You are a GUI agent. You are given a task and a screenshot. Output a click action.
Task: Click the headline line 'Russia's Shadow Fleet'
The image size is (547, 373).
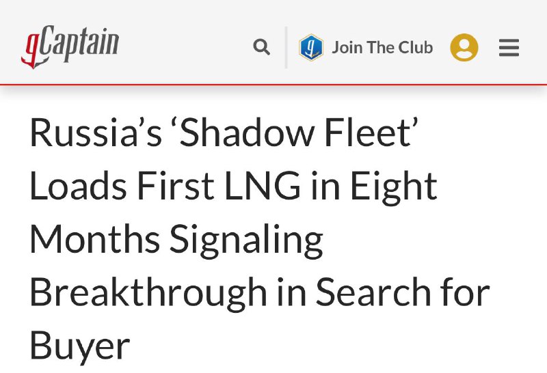pos(224,133)
